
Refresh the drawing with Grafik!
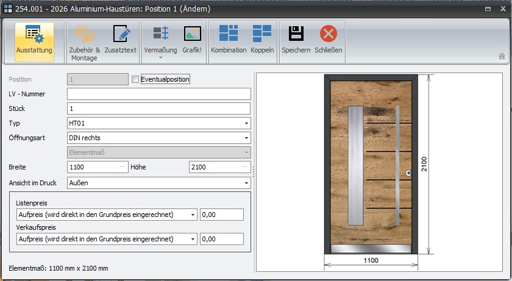(x=192, y=39)
